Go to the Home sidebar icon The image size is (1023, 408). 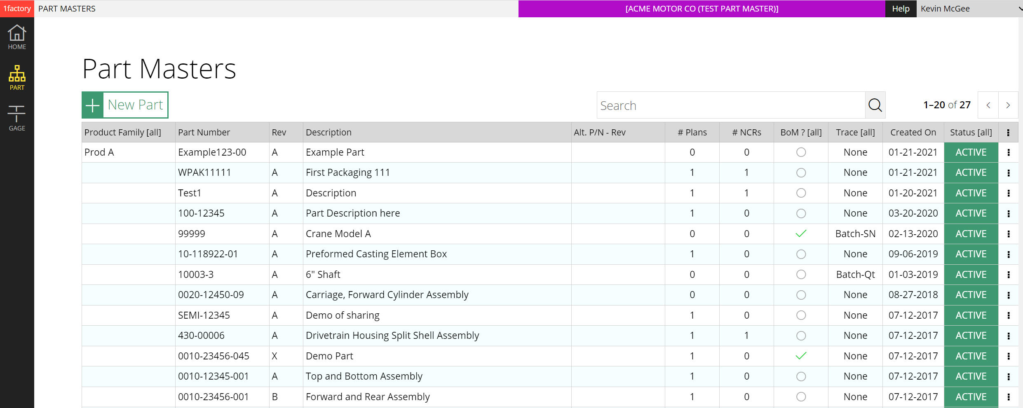tap(17, 37)
